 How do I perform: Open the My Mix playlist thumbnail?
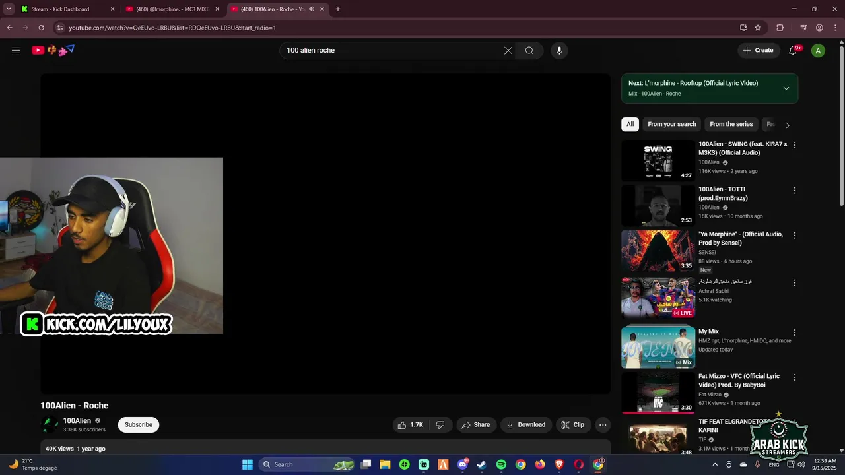pyautogui.click(x=658, y=346)
